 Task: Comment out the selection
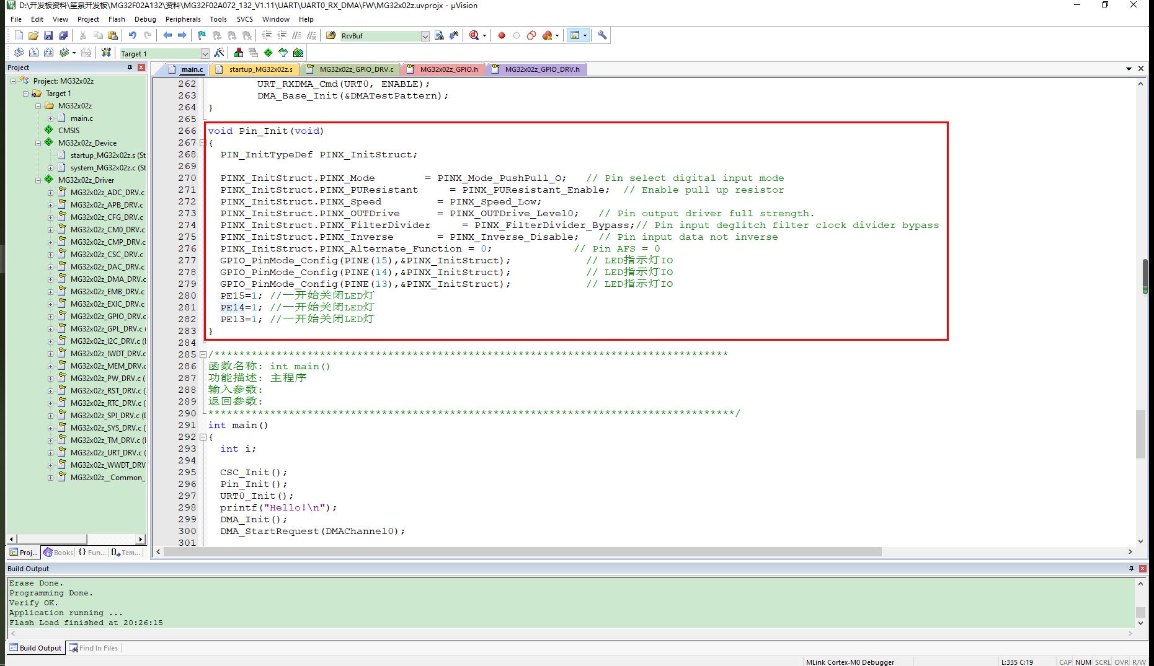coord(296,35)
